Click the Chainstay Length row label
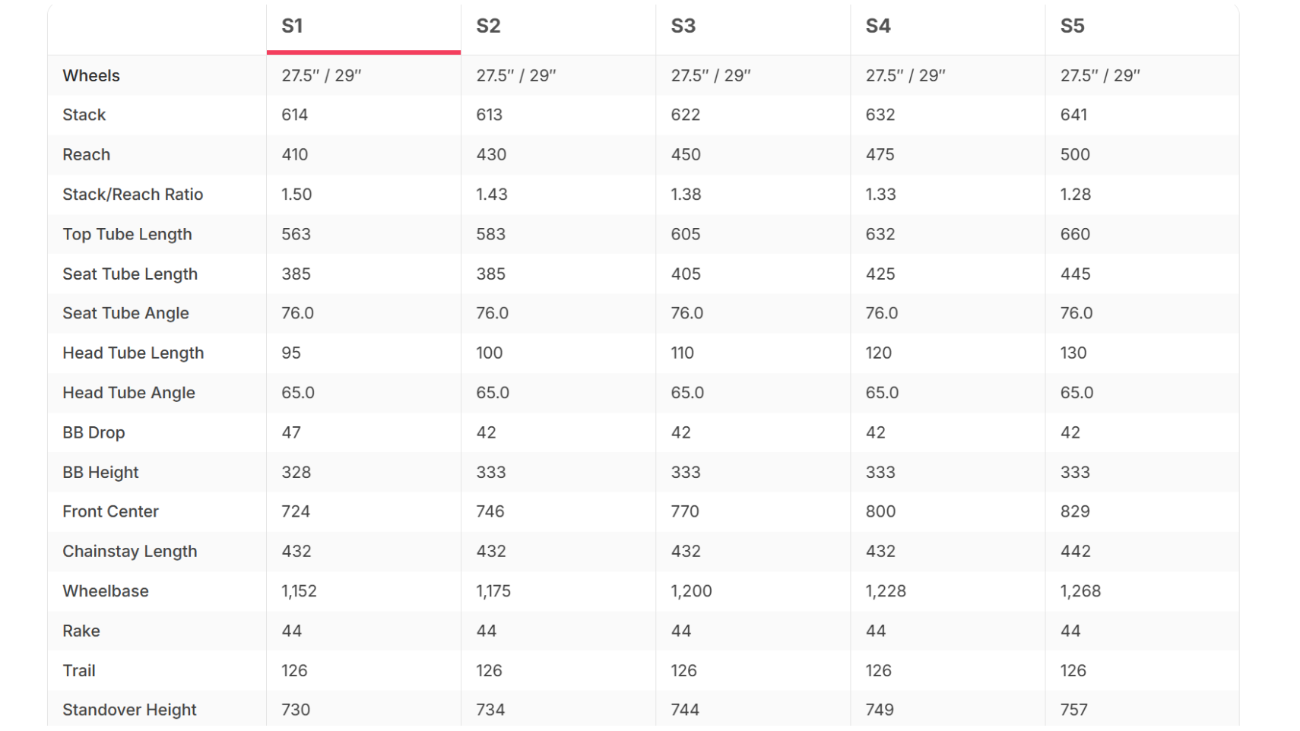The width and height of the screenshot is (1300, 731). pyautogui.click(x=130, y=552)
